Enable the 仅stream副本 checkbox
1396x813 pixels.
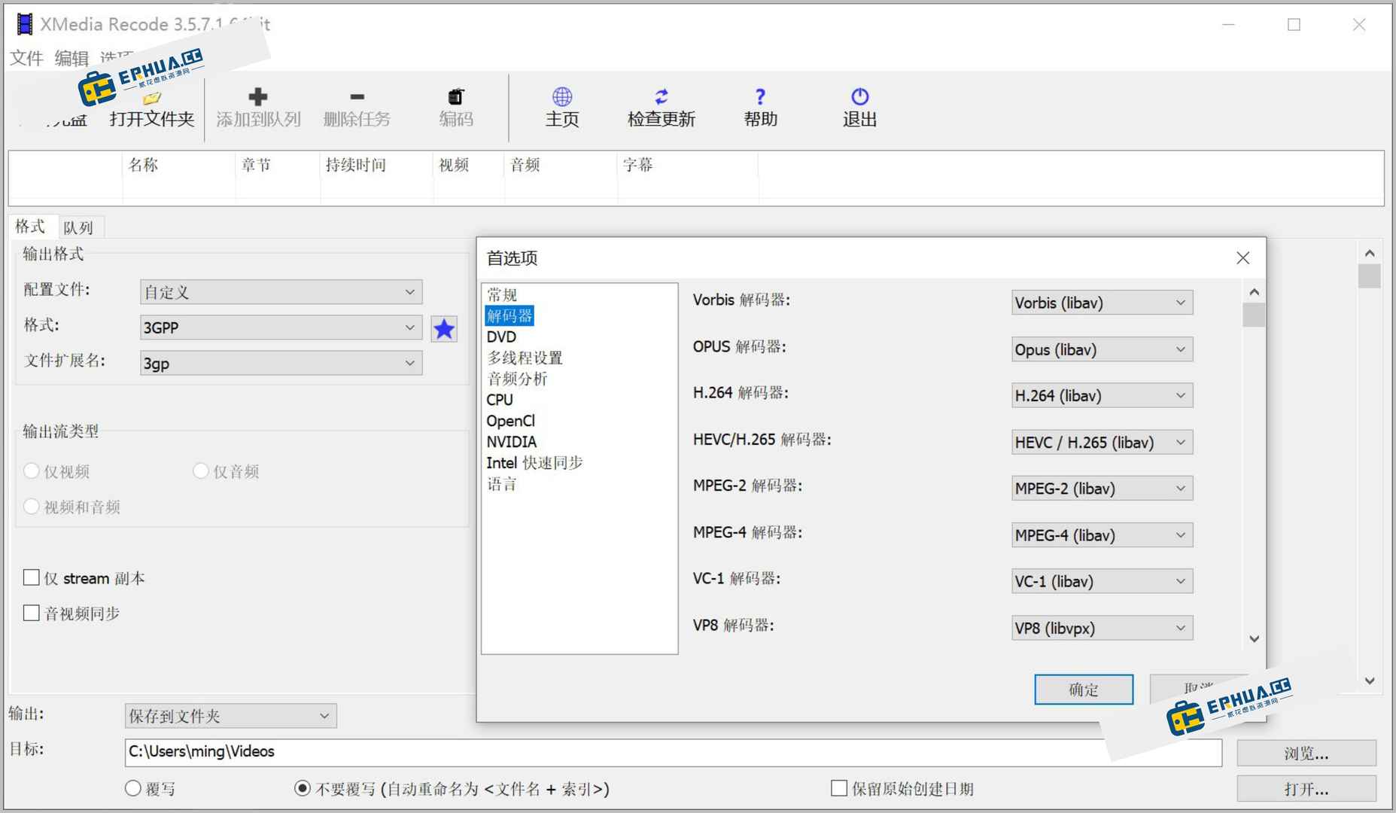[x=32, y=577]
